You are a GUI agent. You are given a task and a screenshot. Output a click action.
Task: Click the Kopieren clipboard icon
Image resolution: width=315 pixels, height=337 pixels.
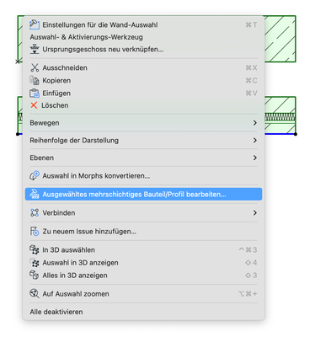click(x=35, y=80)
